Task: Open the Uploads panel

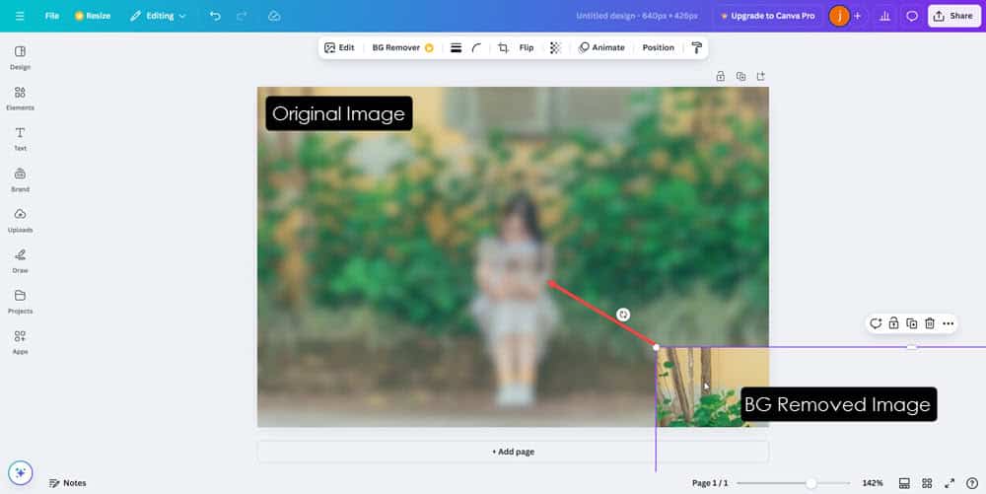Action: pyautogui.click(x=20, y=220)
